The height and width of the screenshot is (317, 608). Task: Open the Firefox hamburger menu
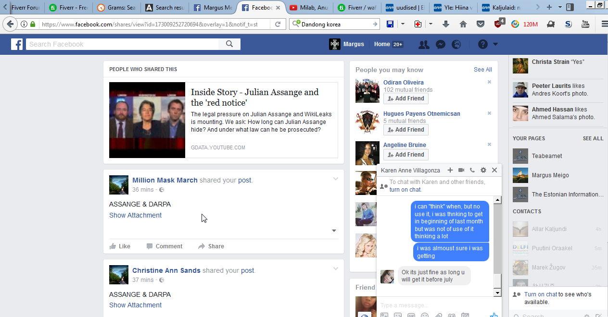[604, 24]
